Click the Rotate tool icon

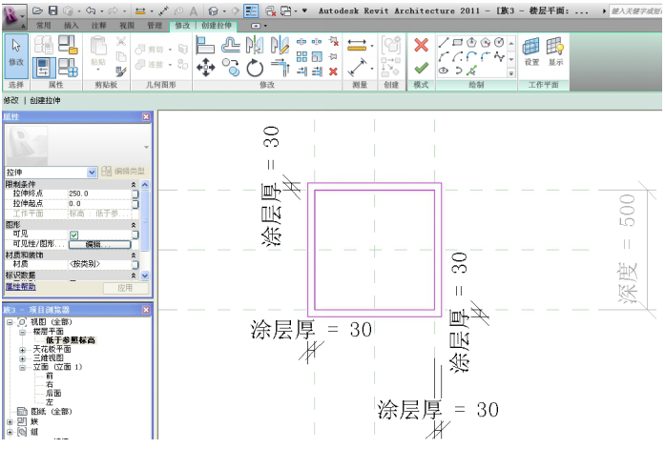pyautogui.click(x=255, y=68)
